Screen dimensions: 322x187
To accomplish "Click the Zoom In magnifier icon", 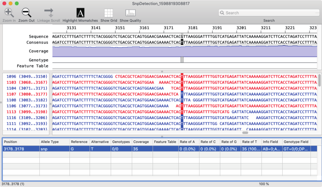I will tap(9, 13).
